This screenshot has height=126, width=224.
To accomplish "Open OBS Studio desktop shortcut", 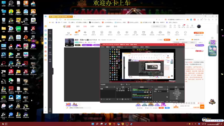I will pyautogui.click(x=11, y=3).
